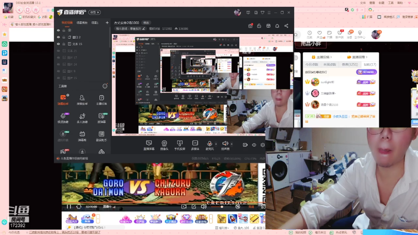Click the browser 帮助 menu
Image resolution: width=418 pixels, height=235 pixels.
click(x=400, y=3)
